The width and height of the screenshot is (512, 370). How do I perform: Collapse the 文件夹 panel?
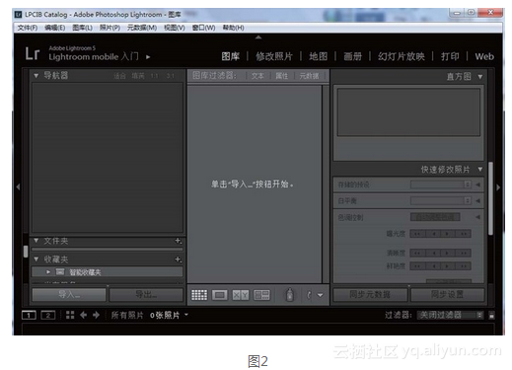tap(37, 241)
